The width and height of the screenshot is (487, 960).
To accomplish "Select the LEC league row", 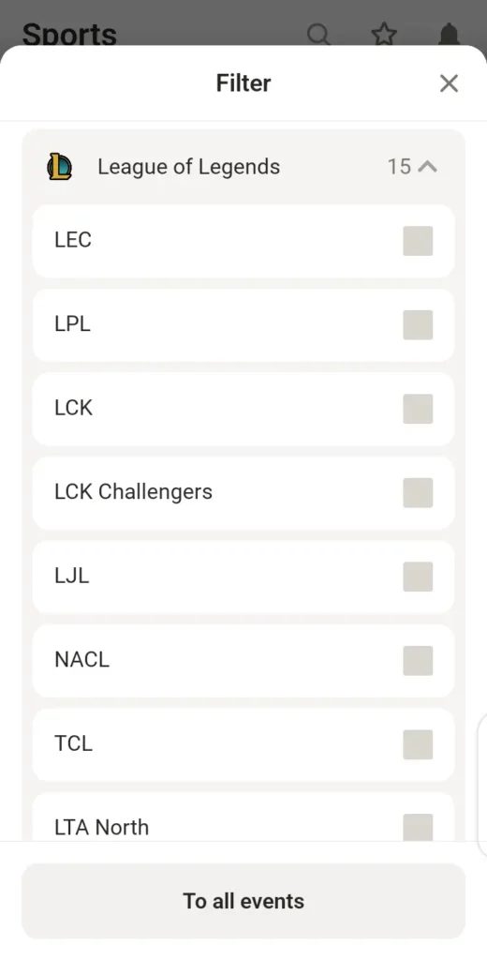I will 243,241.
